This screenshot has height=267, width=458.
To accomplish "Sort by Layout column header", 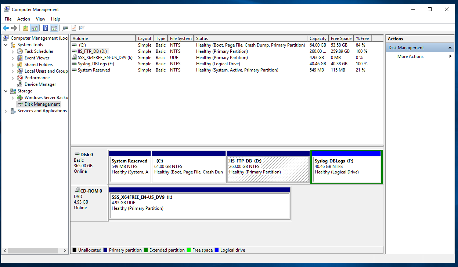I will 145,39.
